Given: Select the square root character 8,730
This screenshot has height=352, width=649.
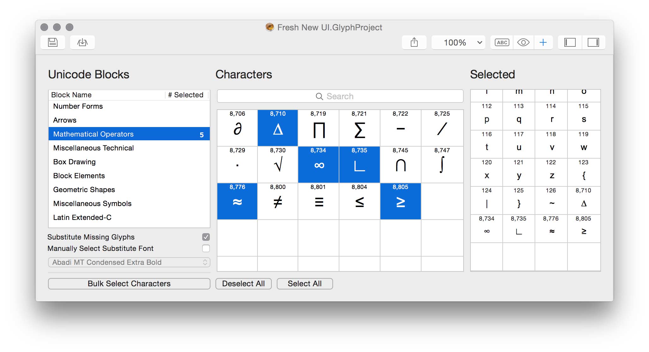Looking at the screenshot, I should click(x=278, y=165).
